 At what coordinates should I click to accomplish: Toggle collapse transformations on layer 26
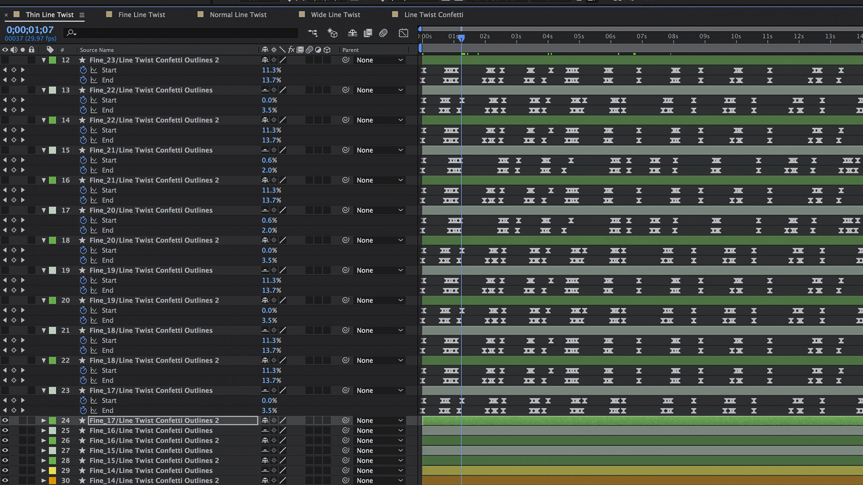coord(274,441)
